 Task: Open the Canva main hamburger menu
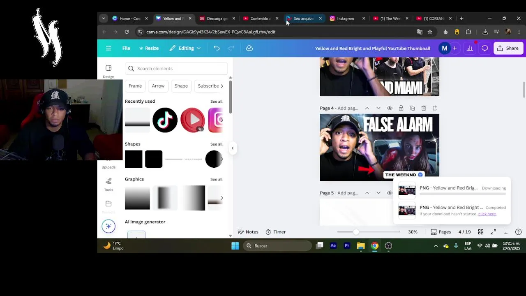(x=108, y=48)
